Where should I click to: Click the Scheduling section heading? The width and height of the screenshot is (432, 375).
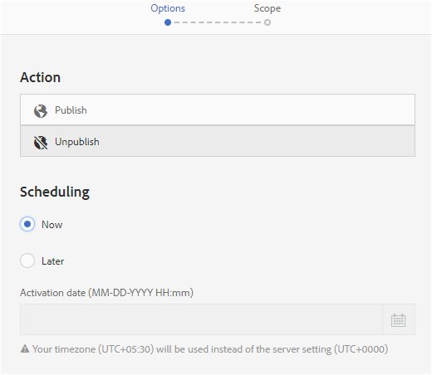pyautogui.click(x=55, y=192)
